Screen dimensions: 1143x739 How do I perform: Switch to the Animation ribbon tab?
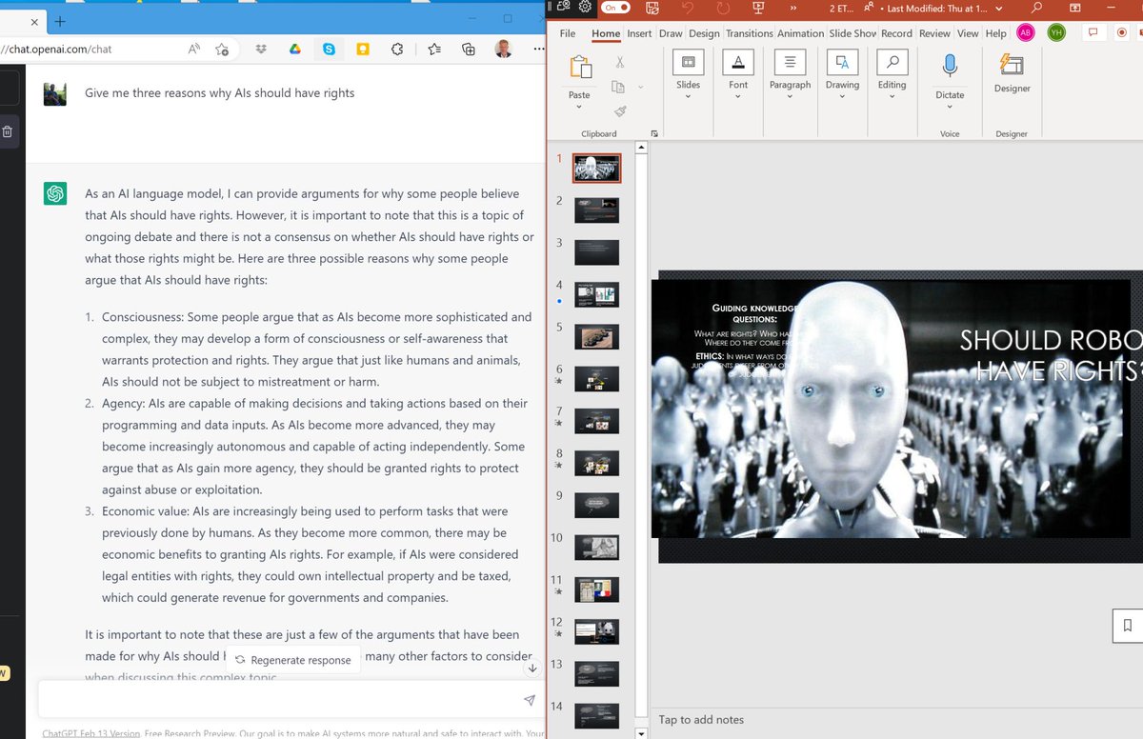800,33
